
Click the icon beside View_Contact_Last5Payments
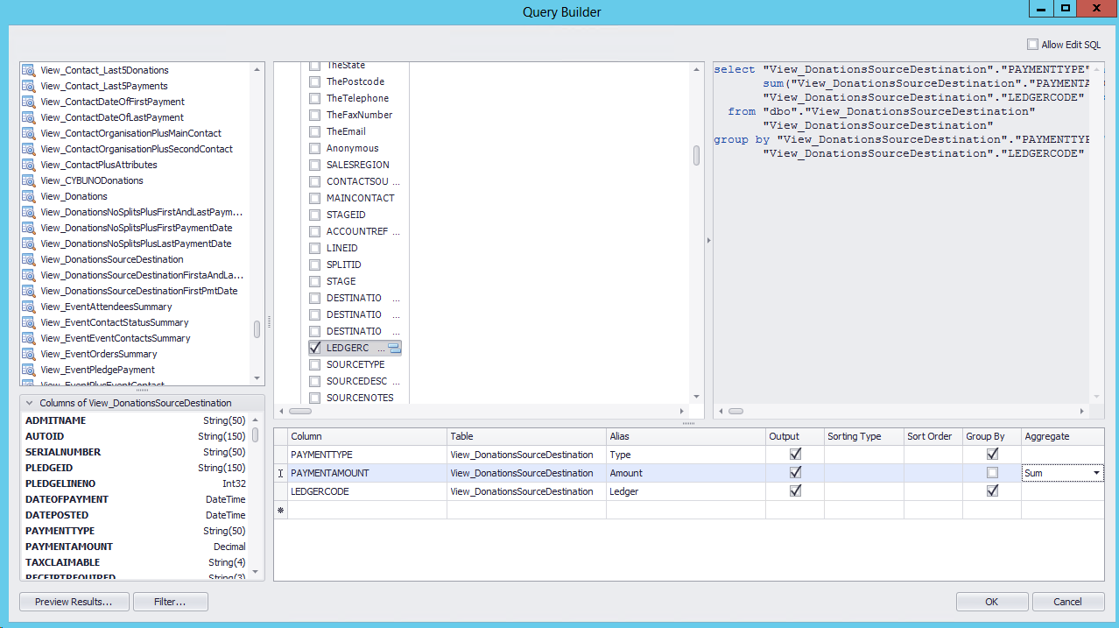pos(28,86)
